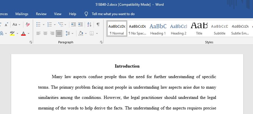Open the Text Effects dropdown arrow
This screenshot has height=114, width=253.
click(6, 34)
